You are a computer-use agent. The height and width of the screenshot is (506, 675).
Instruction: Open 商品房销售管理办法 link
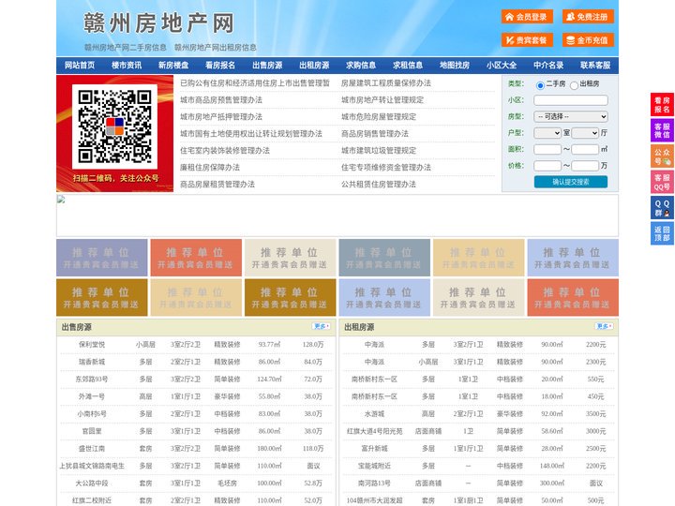(375, 133)
